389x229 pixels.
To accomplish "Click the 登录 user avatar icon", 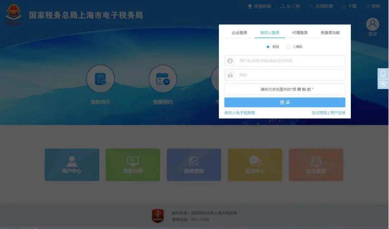I will (x=372, y=24).
